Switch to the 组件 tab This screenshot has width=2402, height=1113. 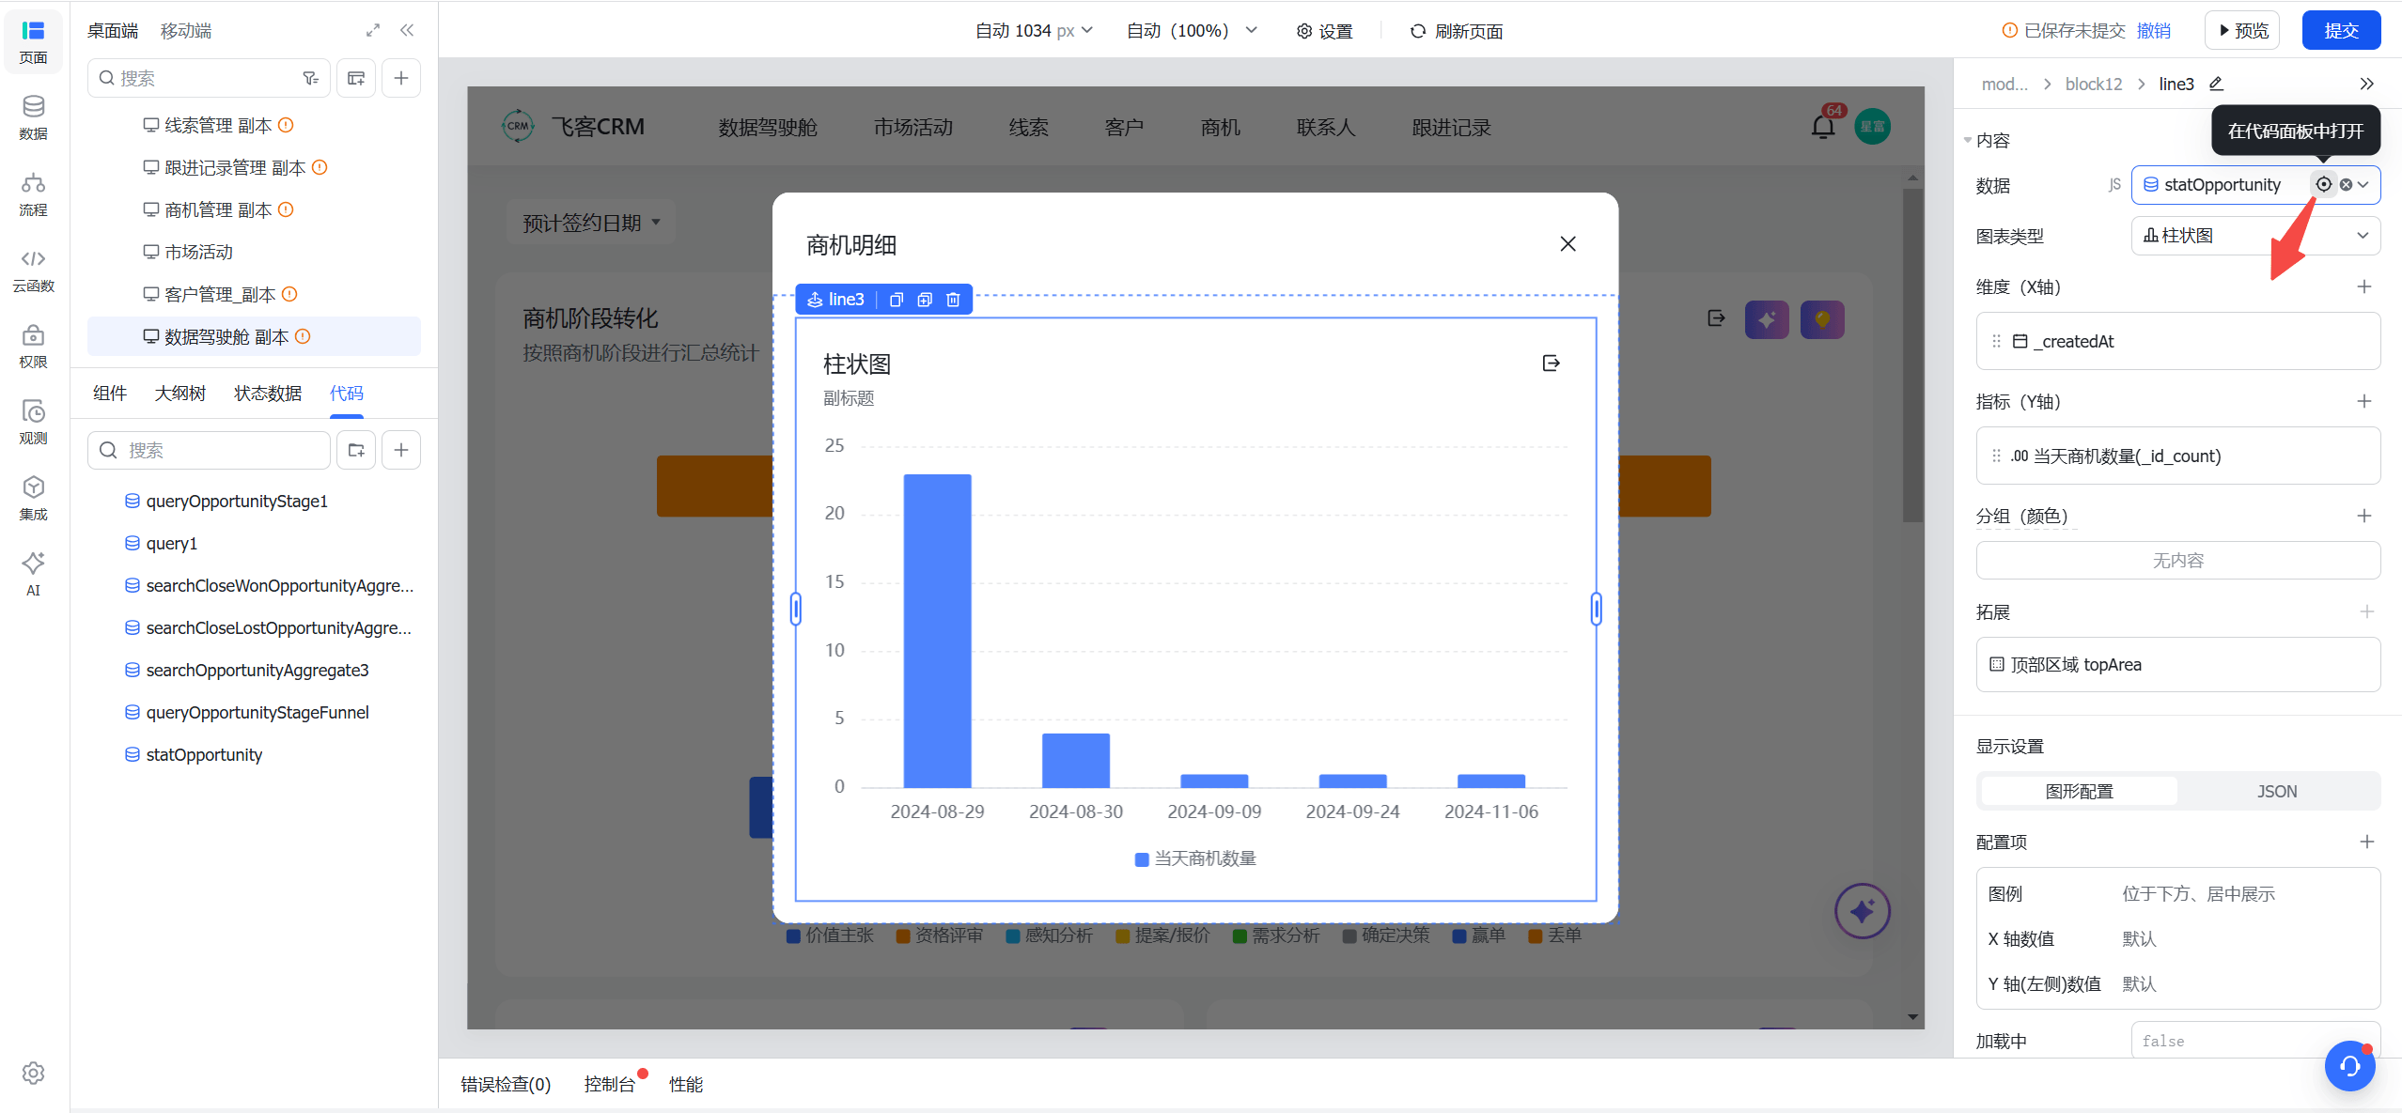110,394
